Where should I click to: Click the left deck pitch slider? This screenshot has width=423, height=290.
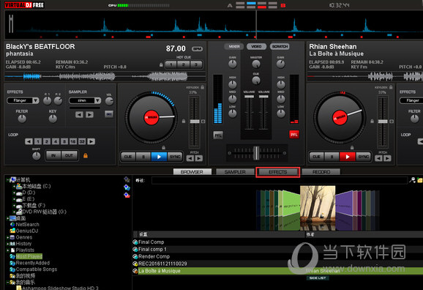pos(195,122)
